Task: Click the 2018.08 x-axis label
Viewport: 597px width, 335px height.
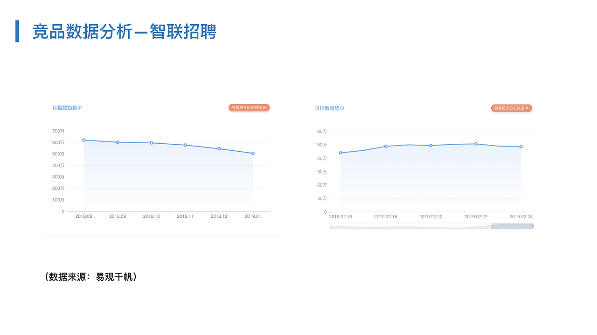Action: coord(84,216)
